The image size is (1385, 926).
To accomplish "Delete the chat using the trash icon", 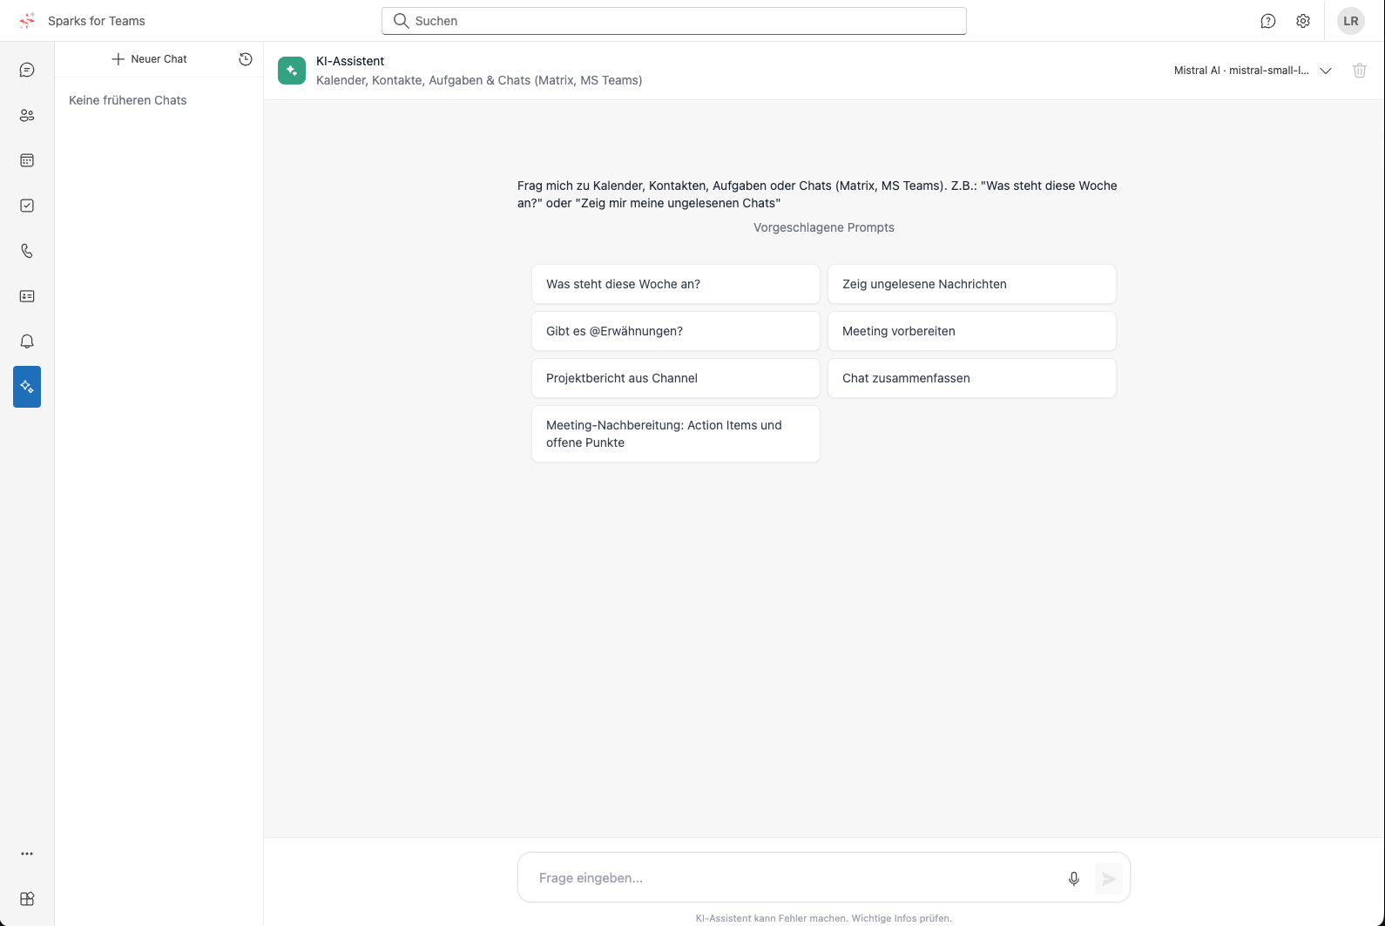I will point(1359,70).
